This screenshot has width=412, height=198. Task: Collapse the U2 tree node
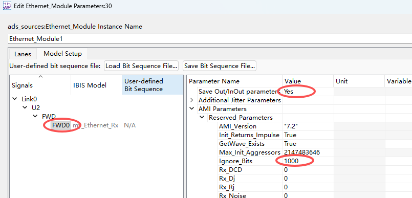25,107
